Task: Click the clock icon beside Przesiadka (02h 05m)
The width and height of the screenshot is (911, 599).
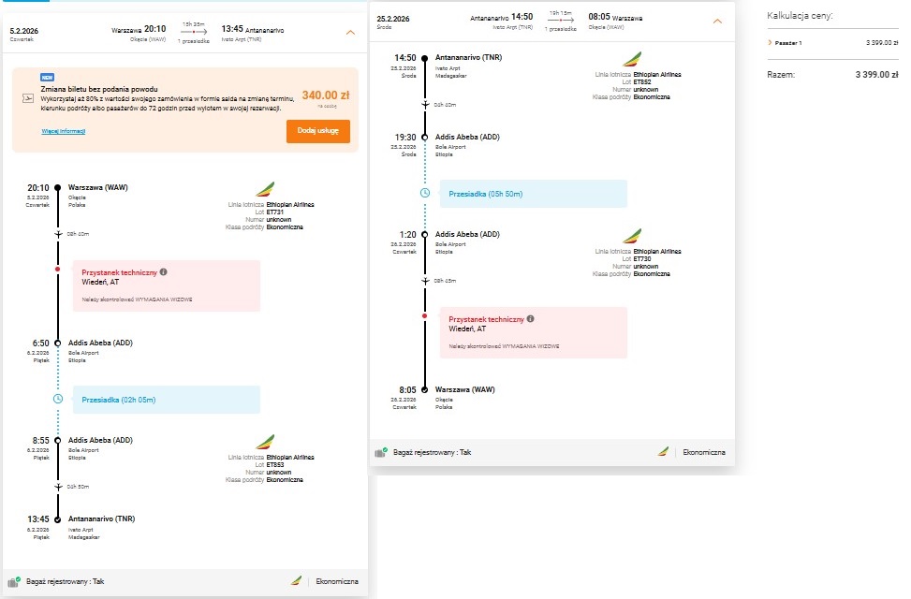Action: [58, 399]
